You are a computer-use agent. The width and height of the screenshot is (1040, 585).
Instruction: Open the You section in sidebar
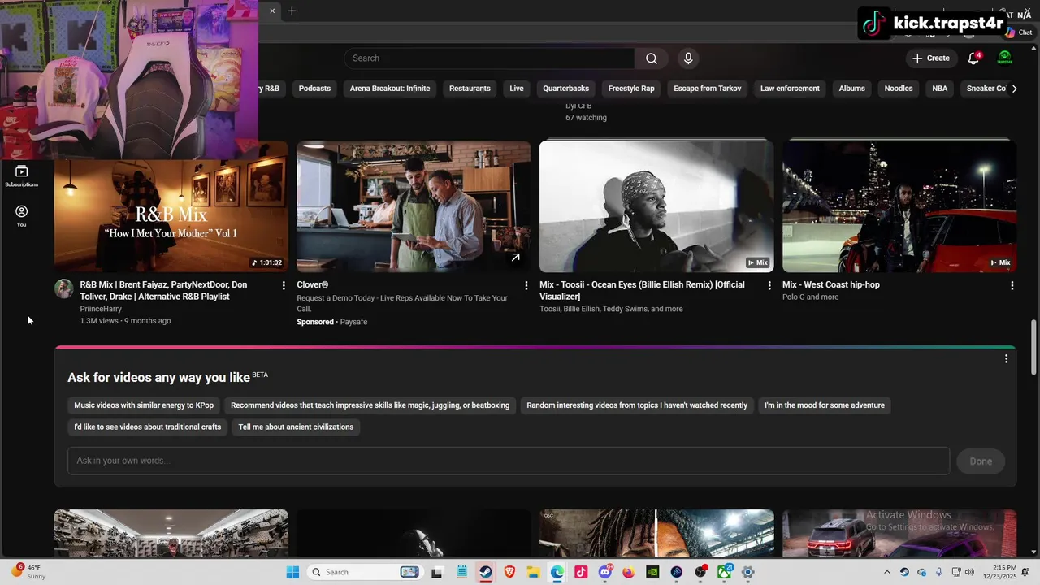(22, 216)
